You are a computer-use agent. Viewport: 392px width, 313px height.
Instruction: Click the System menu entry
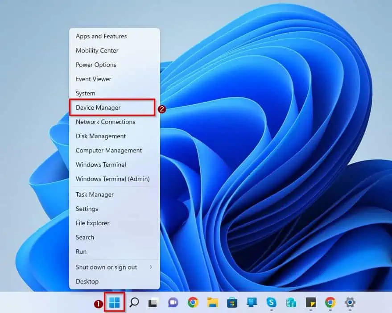pos(115,93)
